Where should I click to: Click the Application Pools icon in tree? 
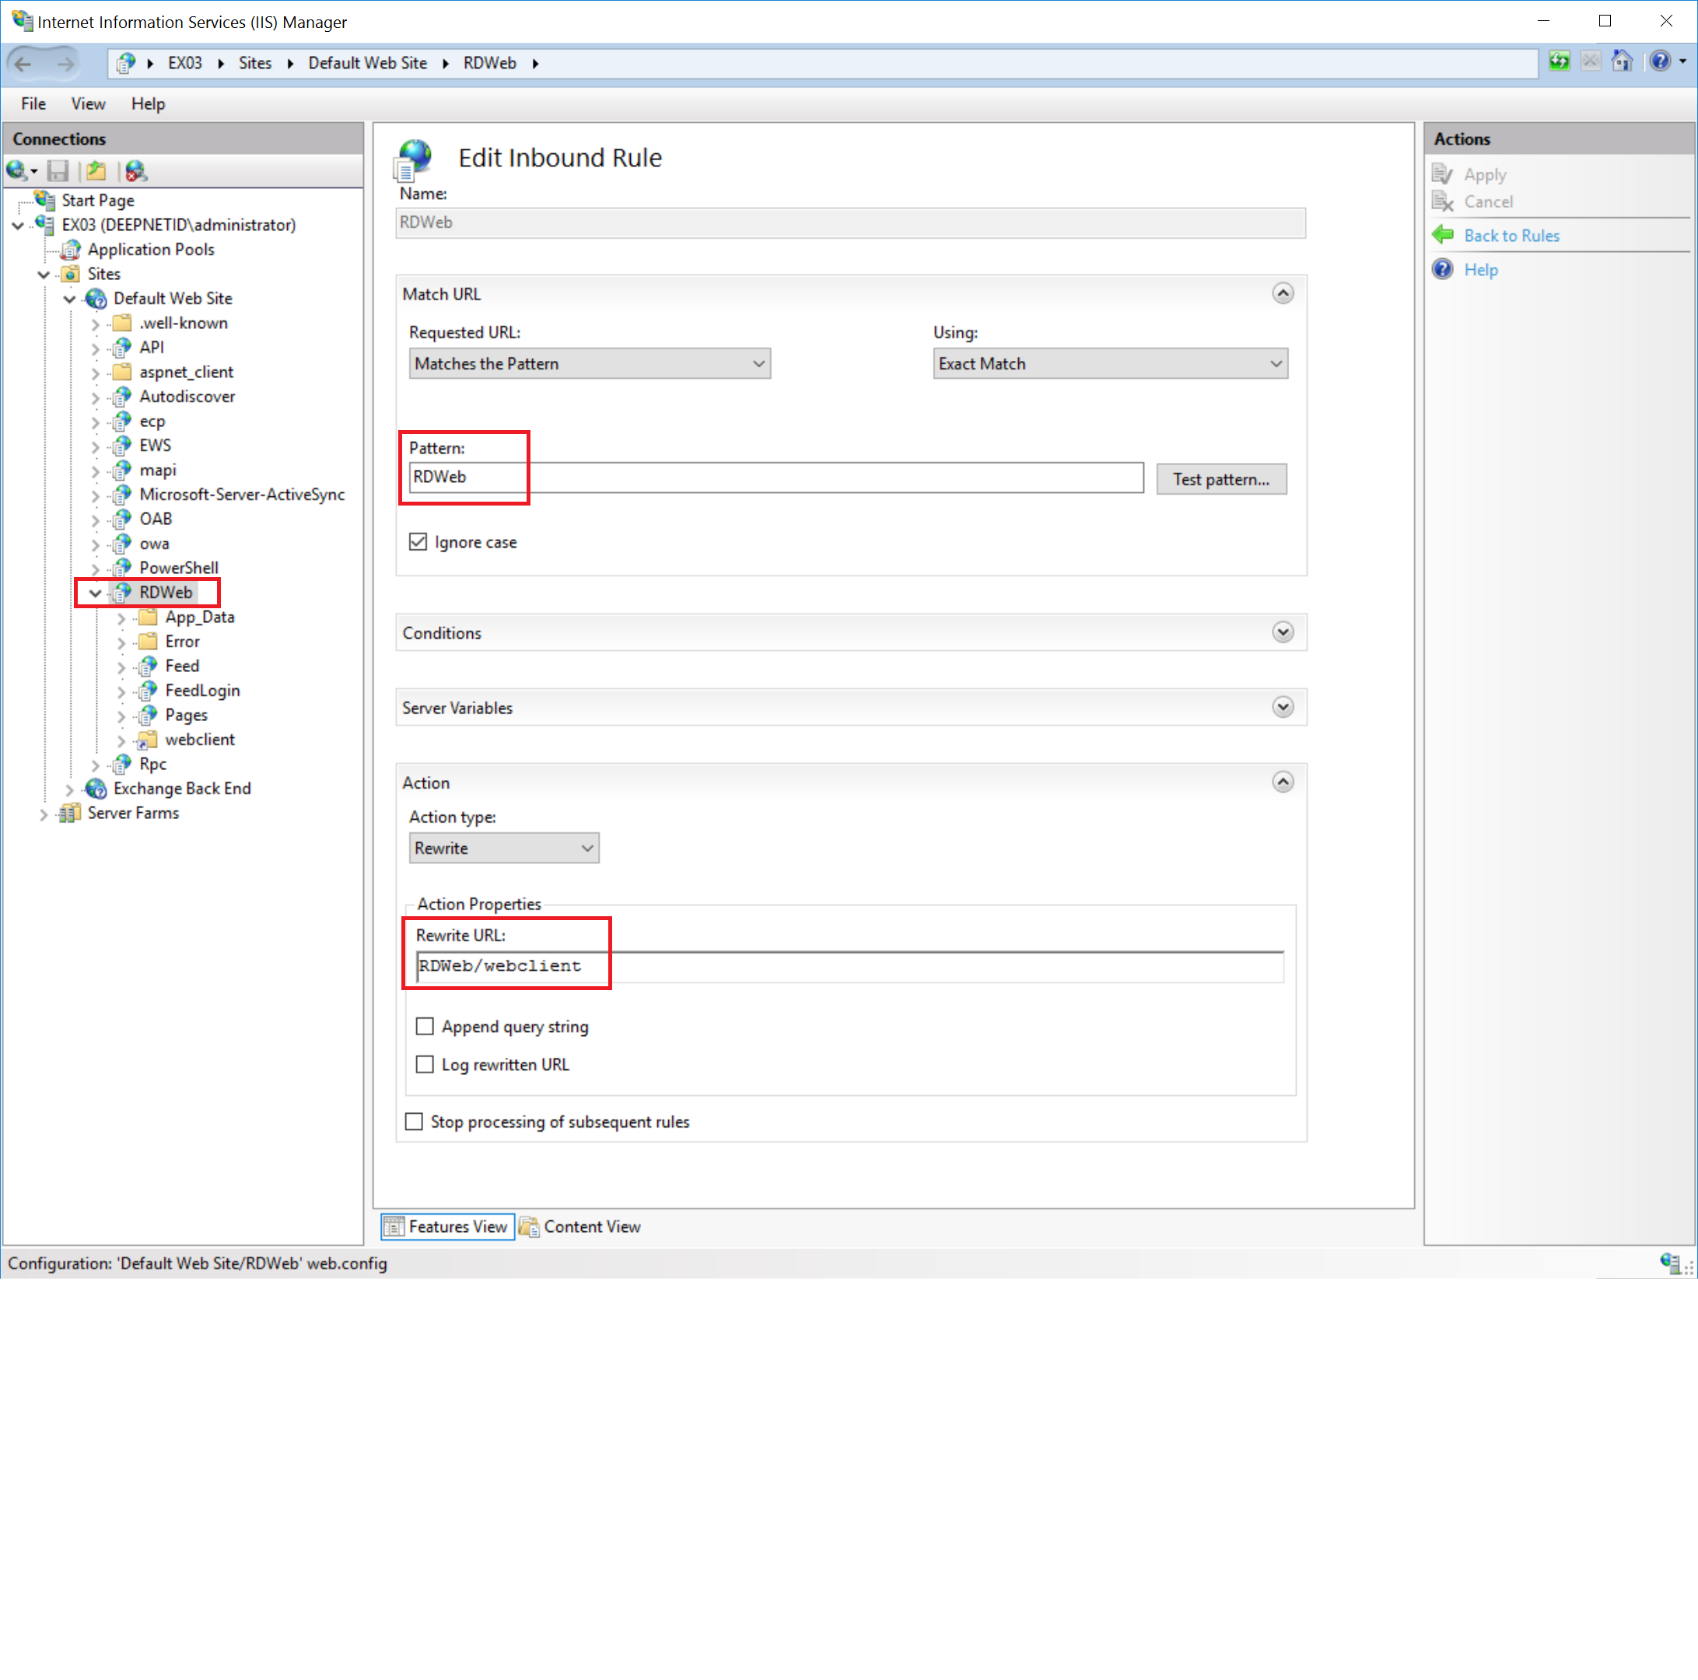coord(72,250)
